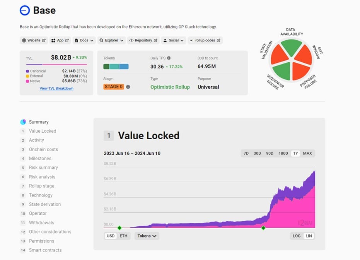Click the Daily TPS info icon
This screenshot has width=360, height=260.
pos(169,58)
